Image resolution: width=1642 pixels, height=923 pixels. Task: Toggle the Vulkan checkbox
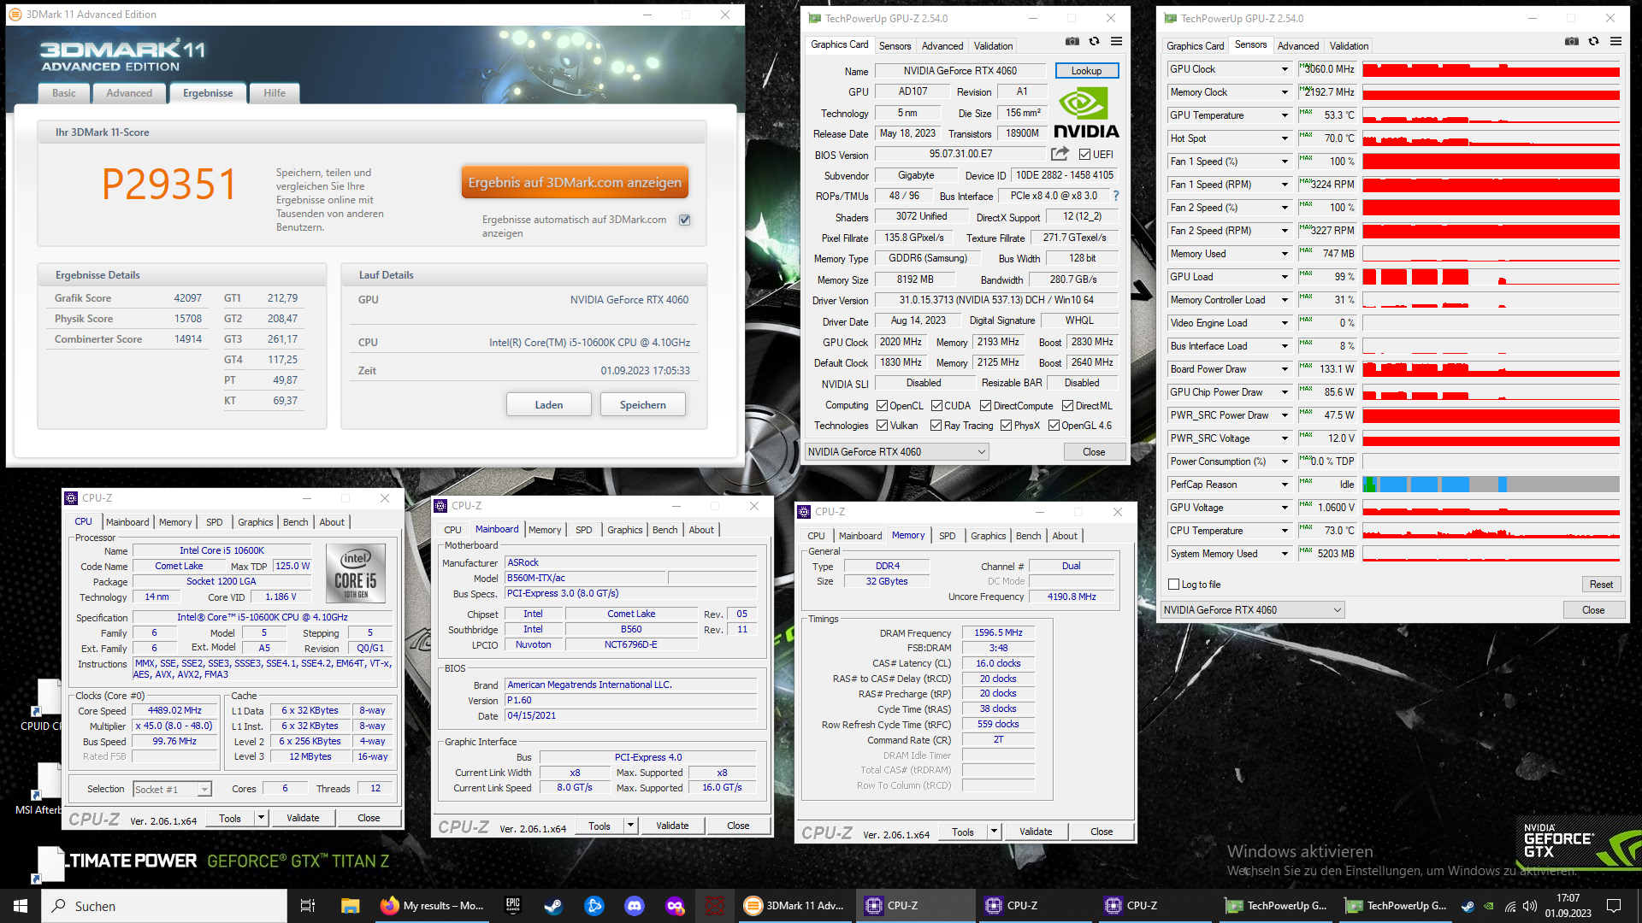coord(883,426)
